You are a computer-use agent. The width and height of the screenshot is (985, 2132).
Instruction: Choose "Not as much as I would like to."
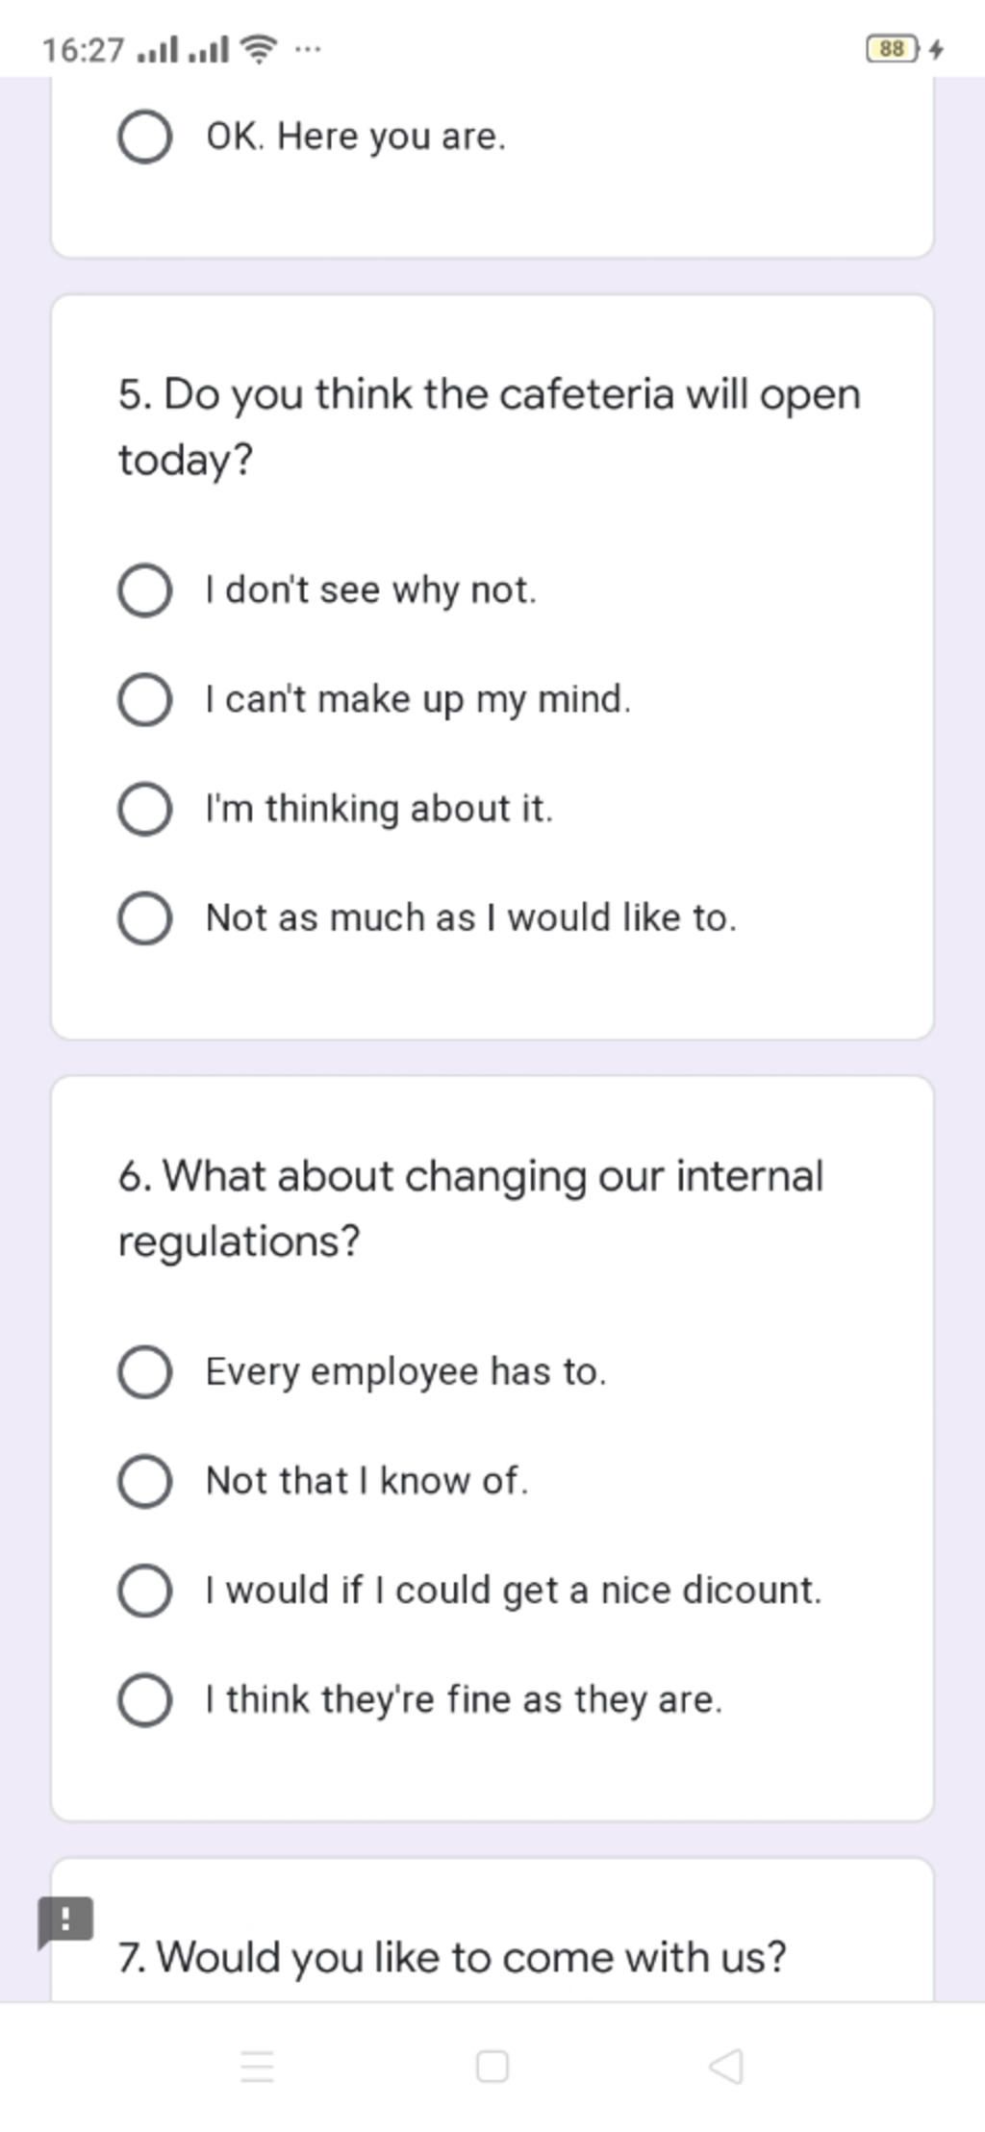point(145,918)
